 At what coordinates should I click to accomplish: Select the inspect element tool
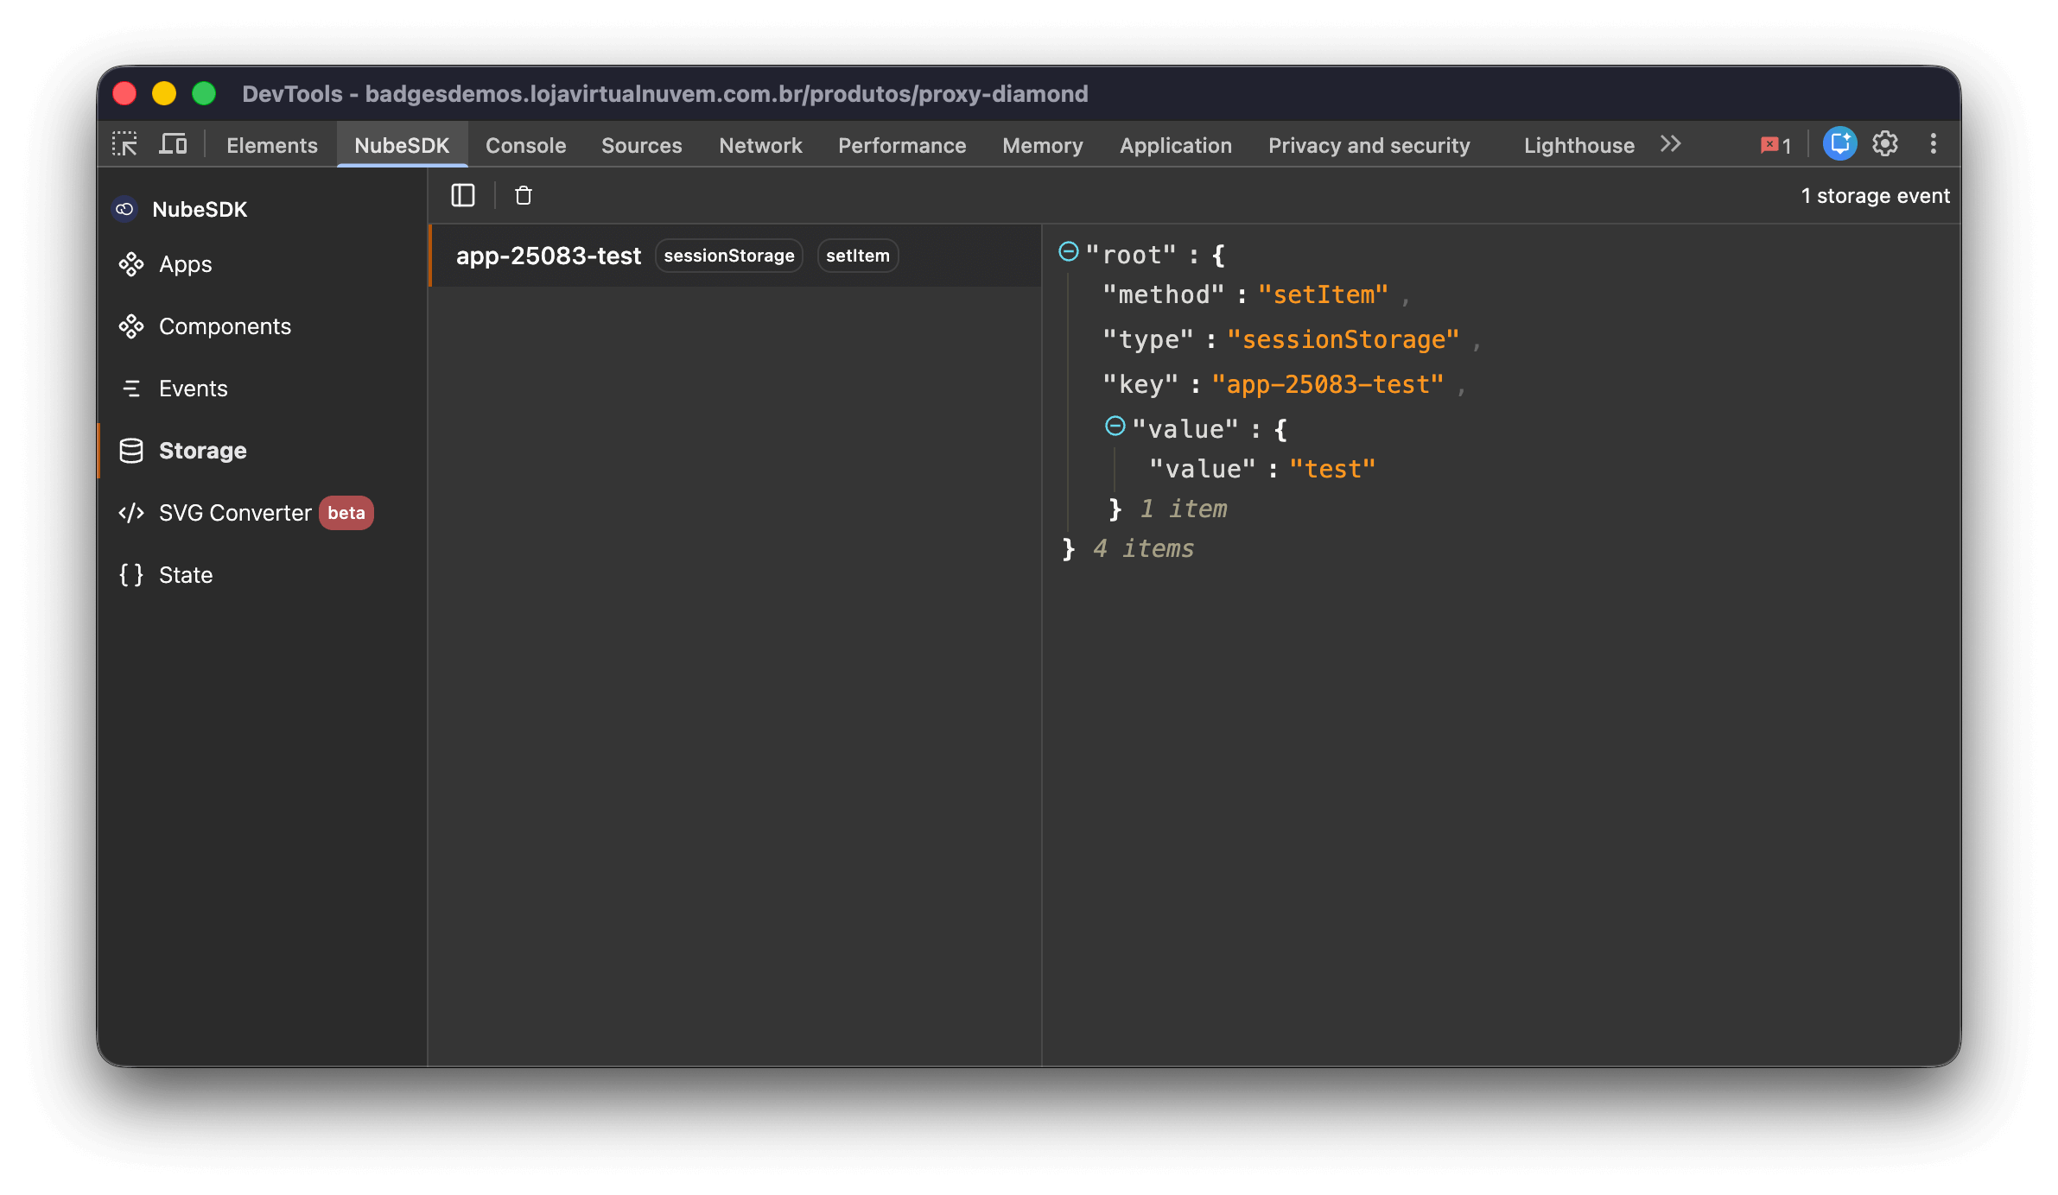point(124,143)
